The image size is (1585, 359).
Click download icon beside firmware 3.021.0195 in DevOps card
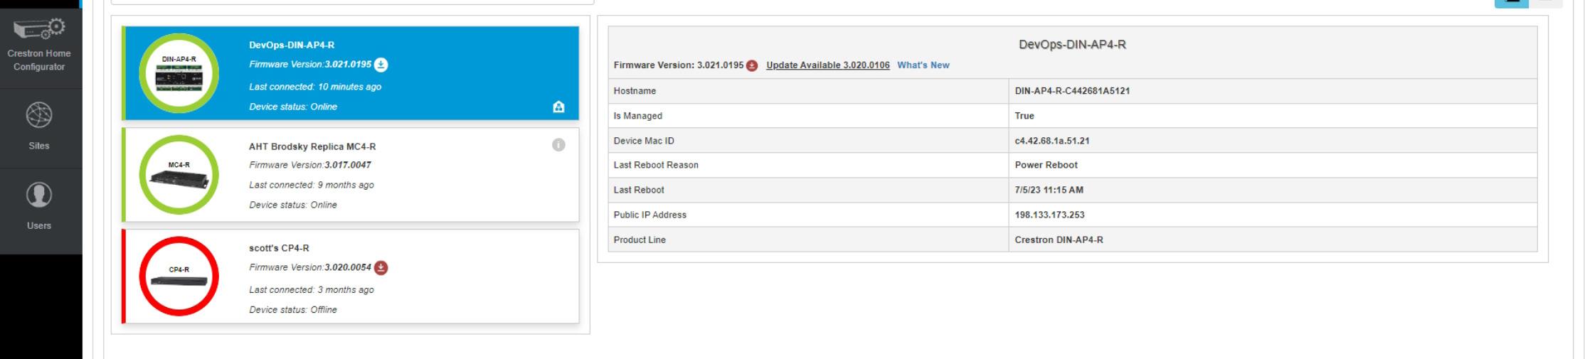pos(381,65)
